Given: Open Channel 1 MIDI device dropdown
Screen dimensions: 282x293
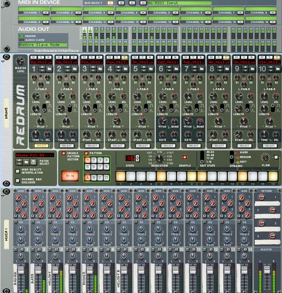Looking at the screenshot, I should tap(46, 12).
